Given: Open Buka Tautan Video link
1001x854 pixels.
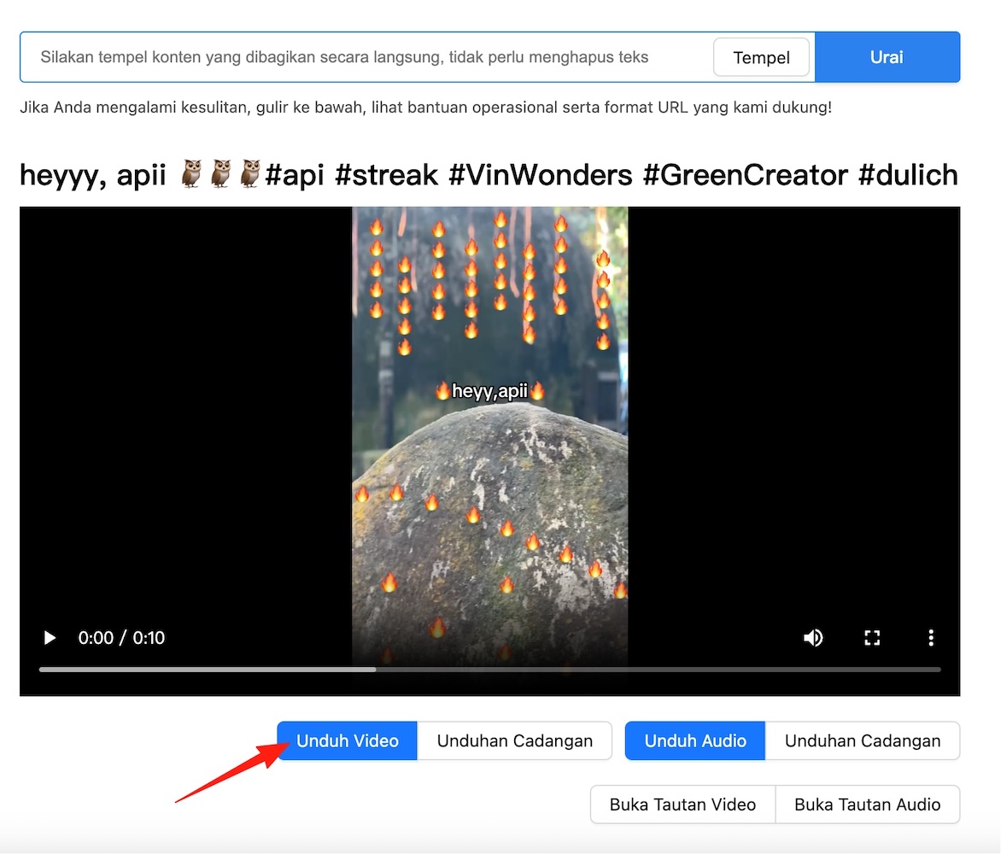Looking at the screenshot, I should [x=682, y=804].
